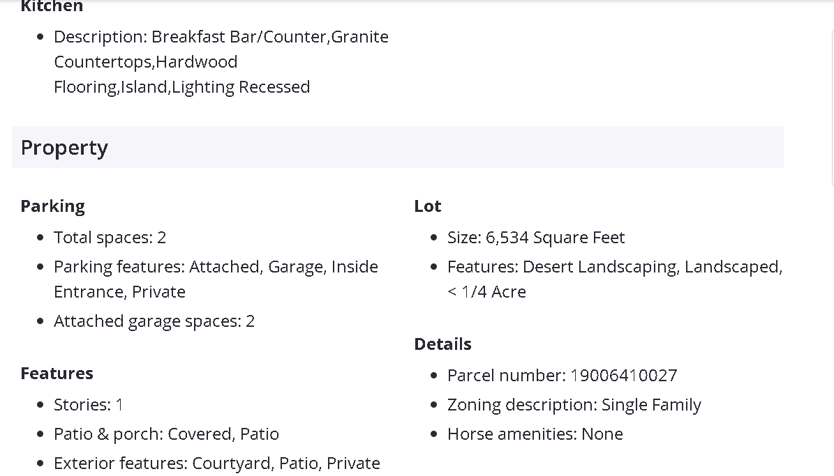Click the Stories: 1 entry

pyautogui.click(x=88, y=405)
